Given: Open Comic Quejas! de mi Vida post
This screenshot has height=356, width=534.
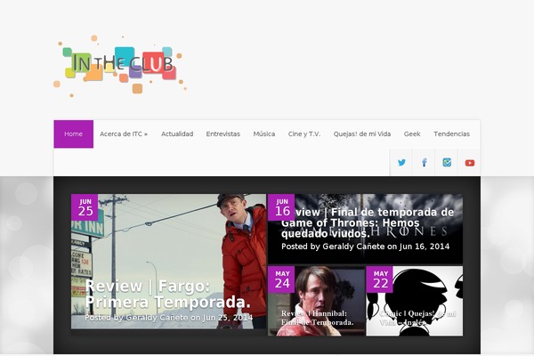Looking at the screenshot, I should pos(417,318).
